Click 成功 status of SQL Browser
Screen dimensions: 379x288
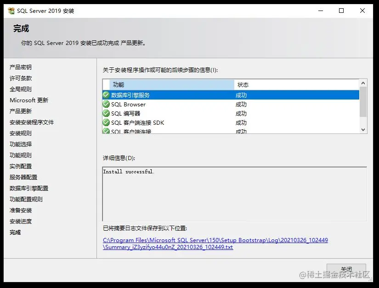click(x=241, y=105)
